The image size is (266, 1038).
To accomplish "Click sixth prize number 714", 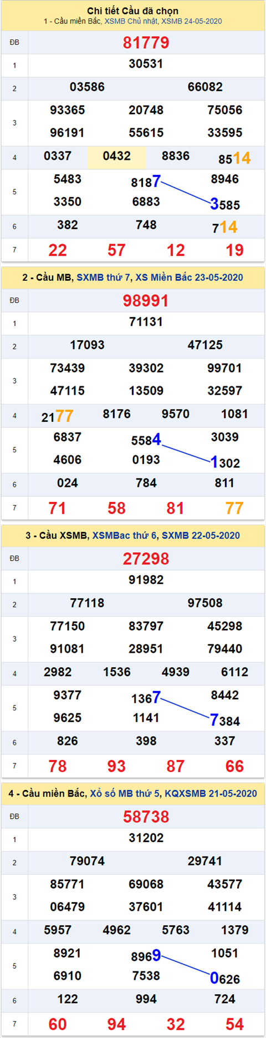I will pos(225,227).
